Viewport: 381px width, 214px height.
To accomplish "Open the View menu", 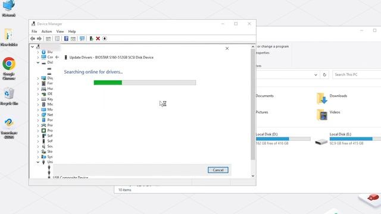I will [60, 32].
